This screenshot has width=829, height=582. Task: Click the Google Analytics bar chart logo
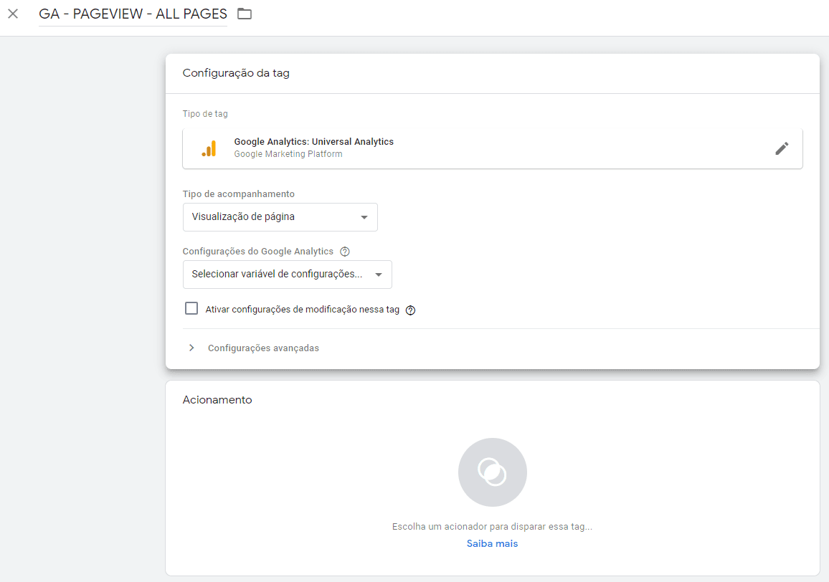[209, 148]
